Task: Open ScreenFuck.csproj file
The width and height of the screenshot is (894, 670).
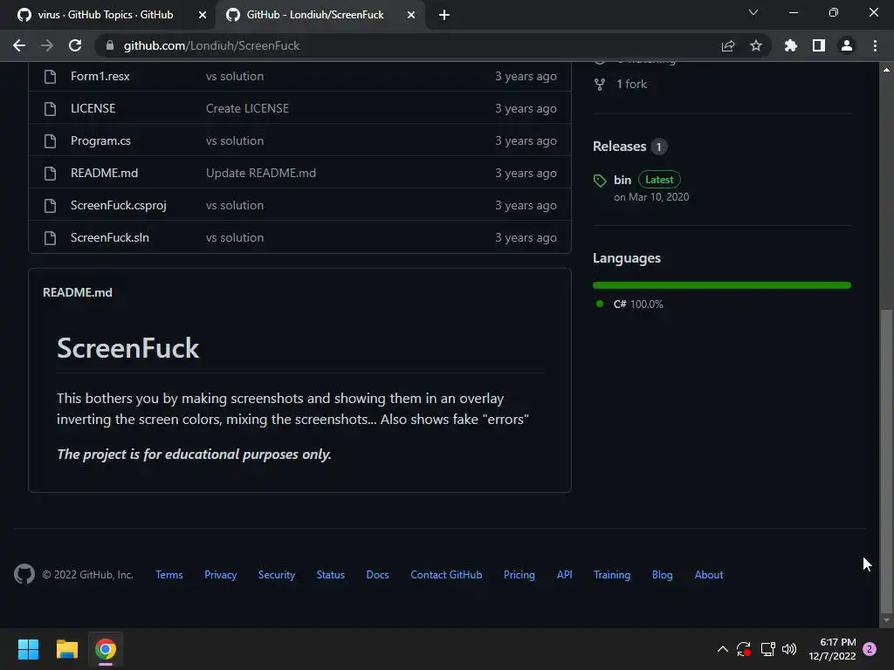Action: [119, 205]
